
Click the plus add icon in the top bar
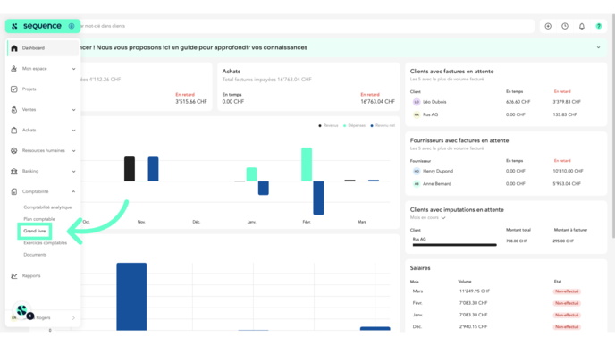[x=548, y=26]
